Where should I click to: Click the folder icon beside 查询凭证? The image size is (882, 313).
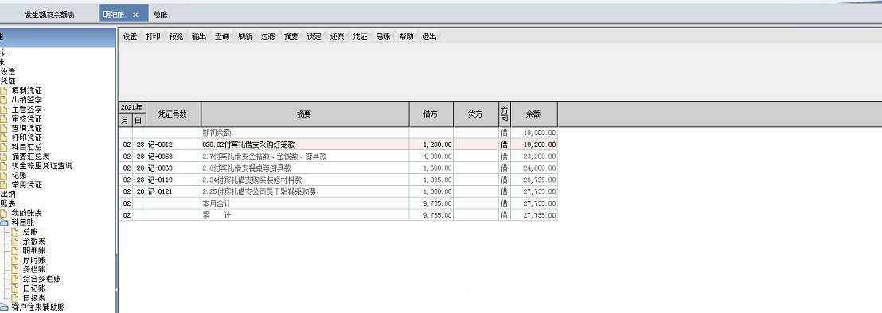point(4,128)
